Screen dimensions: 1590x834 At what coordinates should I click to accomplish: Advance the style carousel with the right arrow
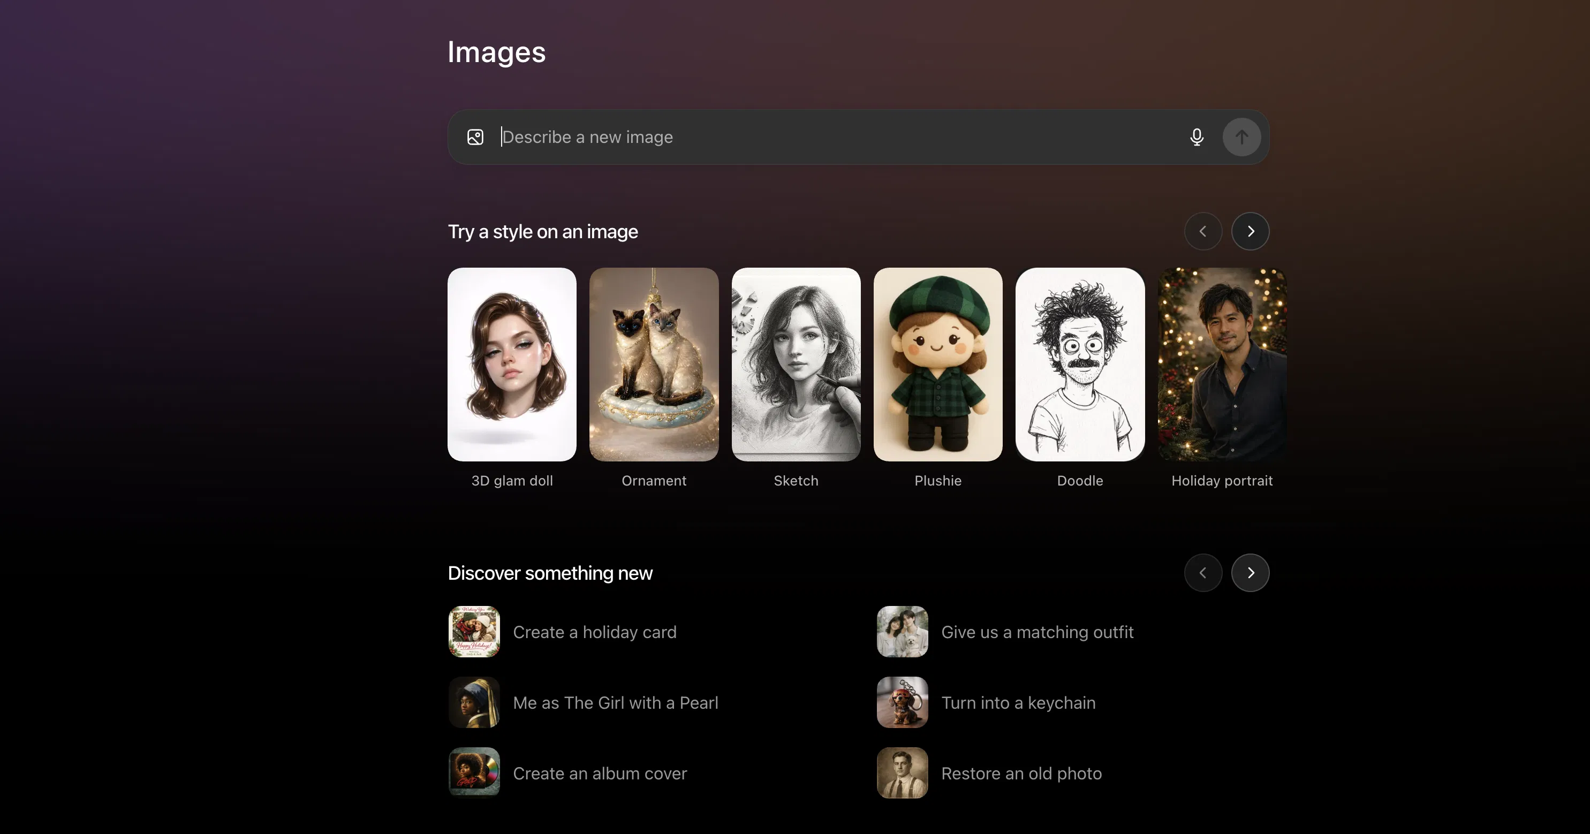[1250, 231]
